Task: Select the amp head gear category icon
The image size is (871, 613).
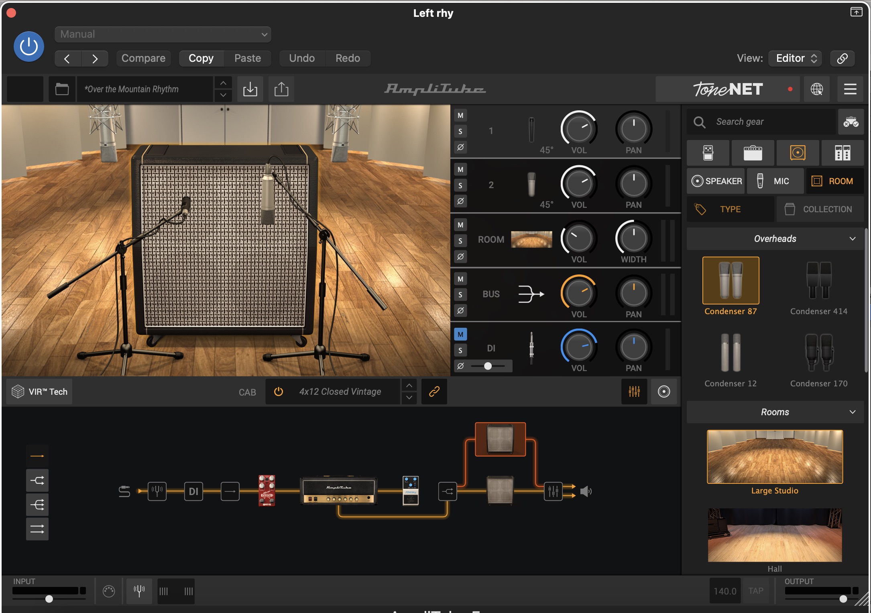Action: (753, 153)
